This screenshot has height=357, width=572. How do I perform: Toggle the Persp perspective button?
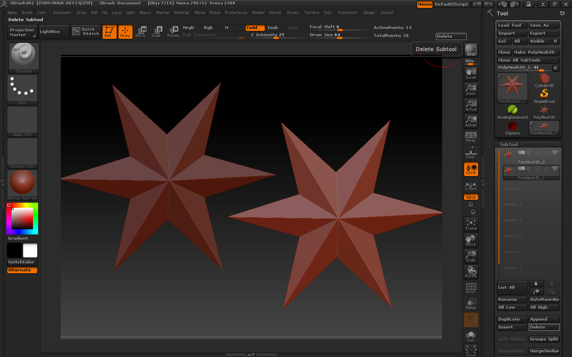point(471,137)
